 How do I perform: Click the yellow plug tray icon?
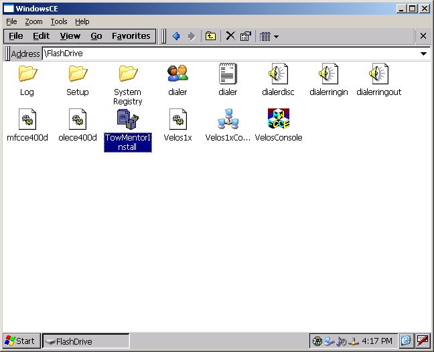pos(353,341)
